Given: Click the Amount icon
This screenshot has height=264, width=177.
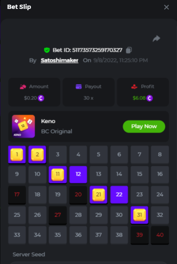Looking at the screenshot, I should (x=23, y=87).
